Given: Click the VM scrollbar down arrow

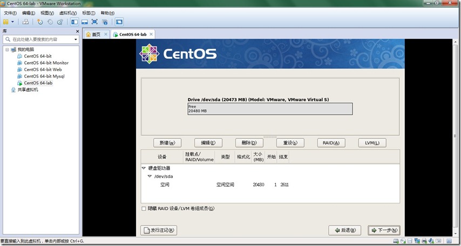Looking at the screenshot, I should [x=456, y=233].
